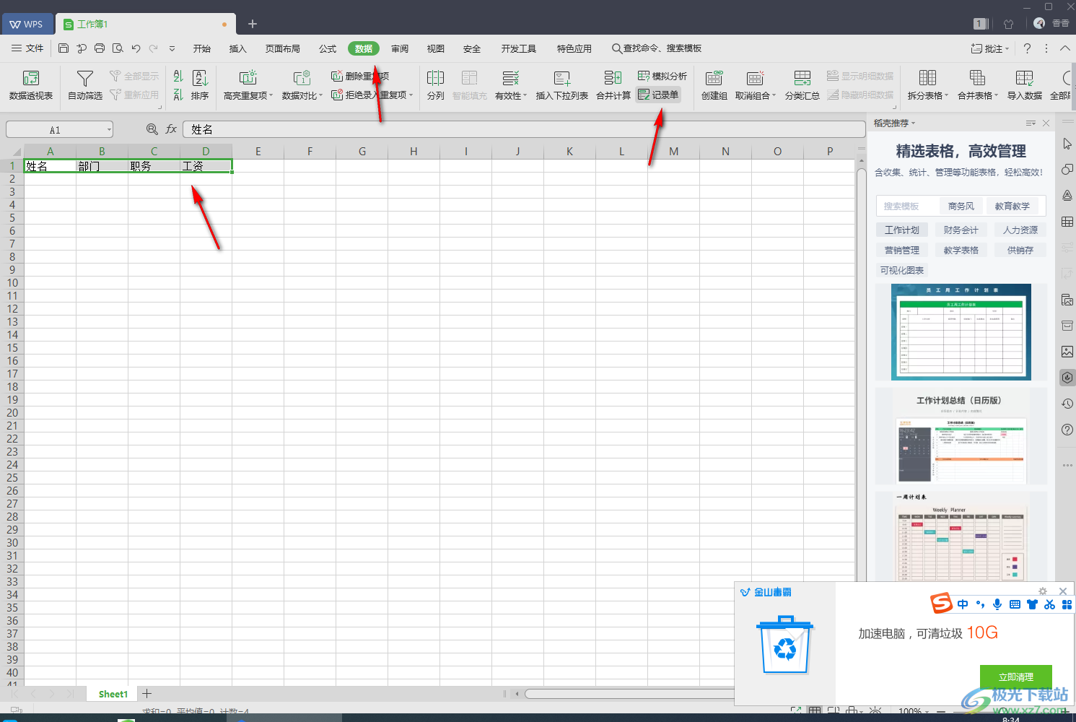Viewport: 1076px width, 722px height.
Task: Collapse the ribbon with the chevron
Action: pos(1064,48)
